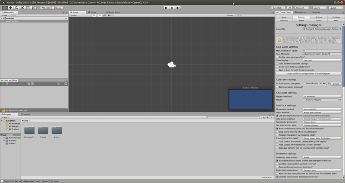Add a new action with green plus
345x183 pixels.
coord(3,84)
